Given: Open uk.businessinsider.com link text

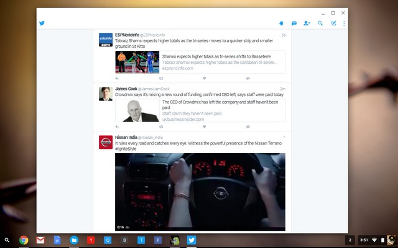Looking at the screenshot, I should click(x=183, y=120).
